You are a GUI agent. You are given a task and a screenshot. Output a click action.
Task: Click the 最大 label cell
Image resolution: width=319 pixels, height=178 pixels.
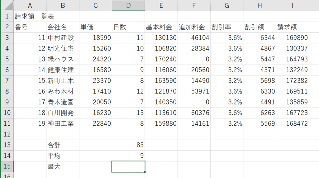pos(63,166)
